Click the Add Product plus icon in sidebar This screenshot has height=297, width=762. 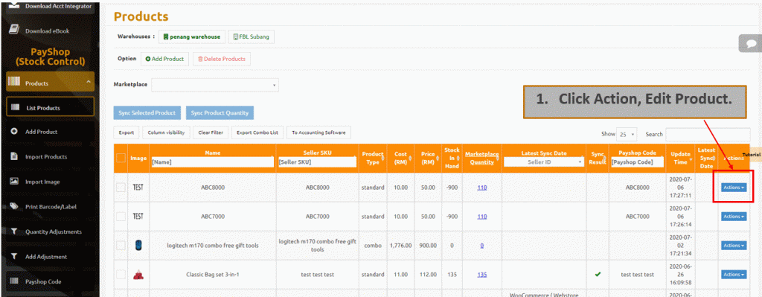[x=14, y=131]
